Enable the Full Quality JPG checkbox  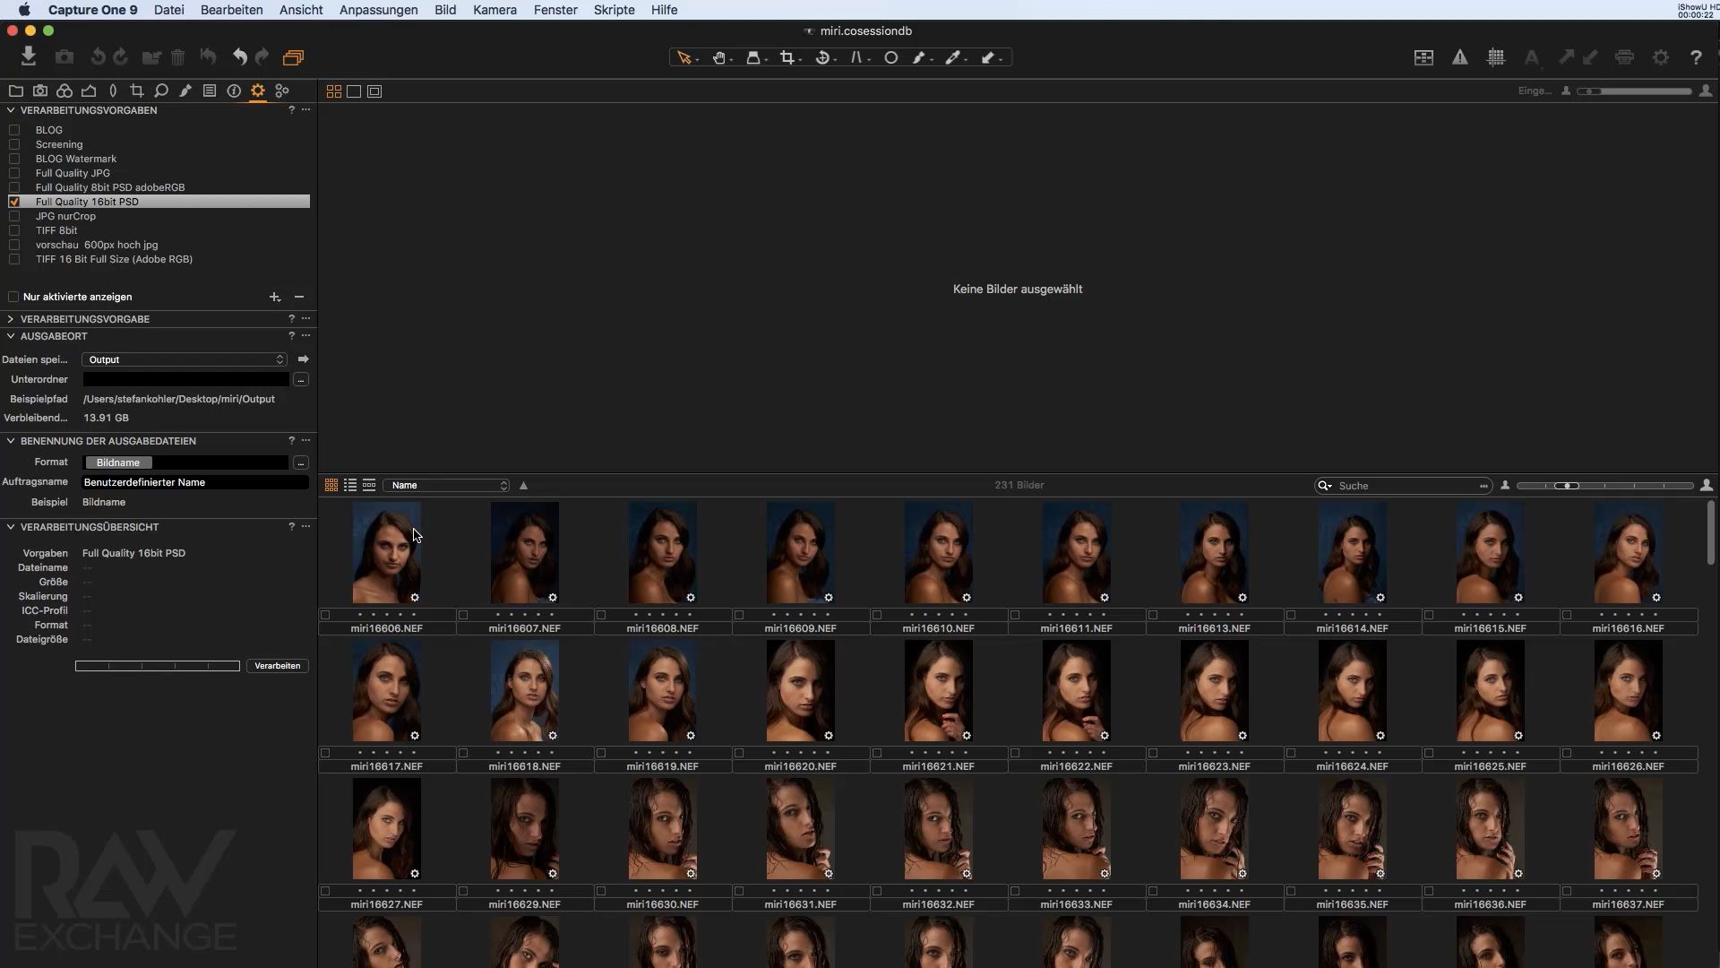[x=14, y=173]
